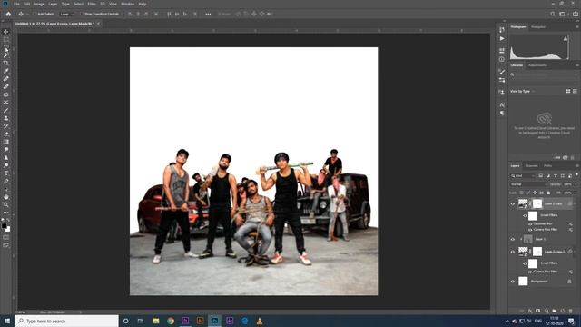Image resolution: width=581 pixels, height=327 pixels.
Task: Collapse Layer 0 copy smart filters list
Action: coord(575,203)
